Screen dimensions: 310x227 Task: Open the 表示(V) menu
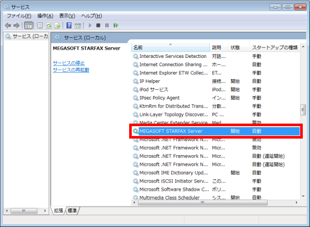coord(67,16)
